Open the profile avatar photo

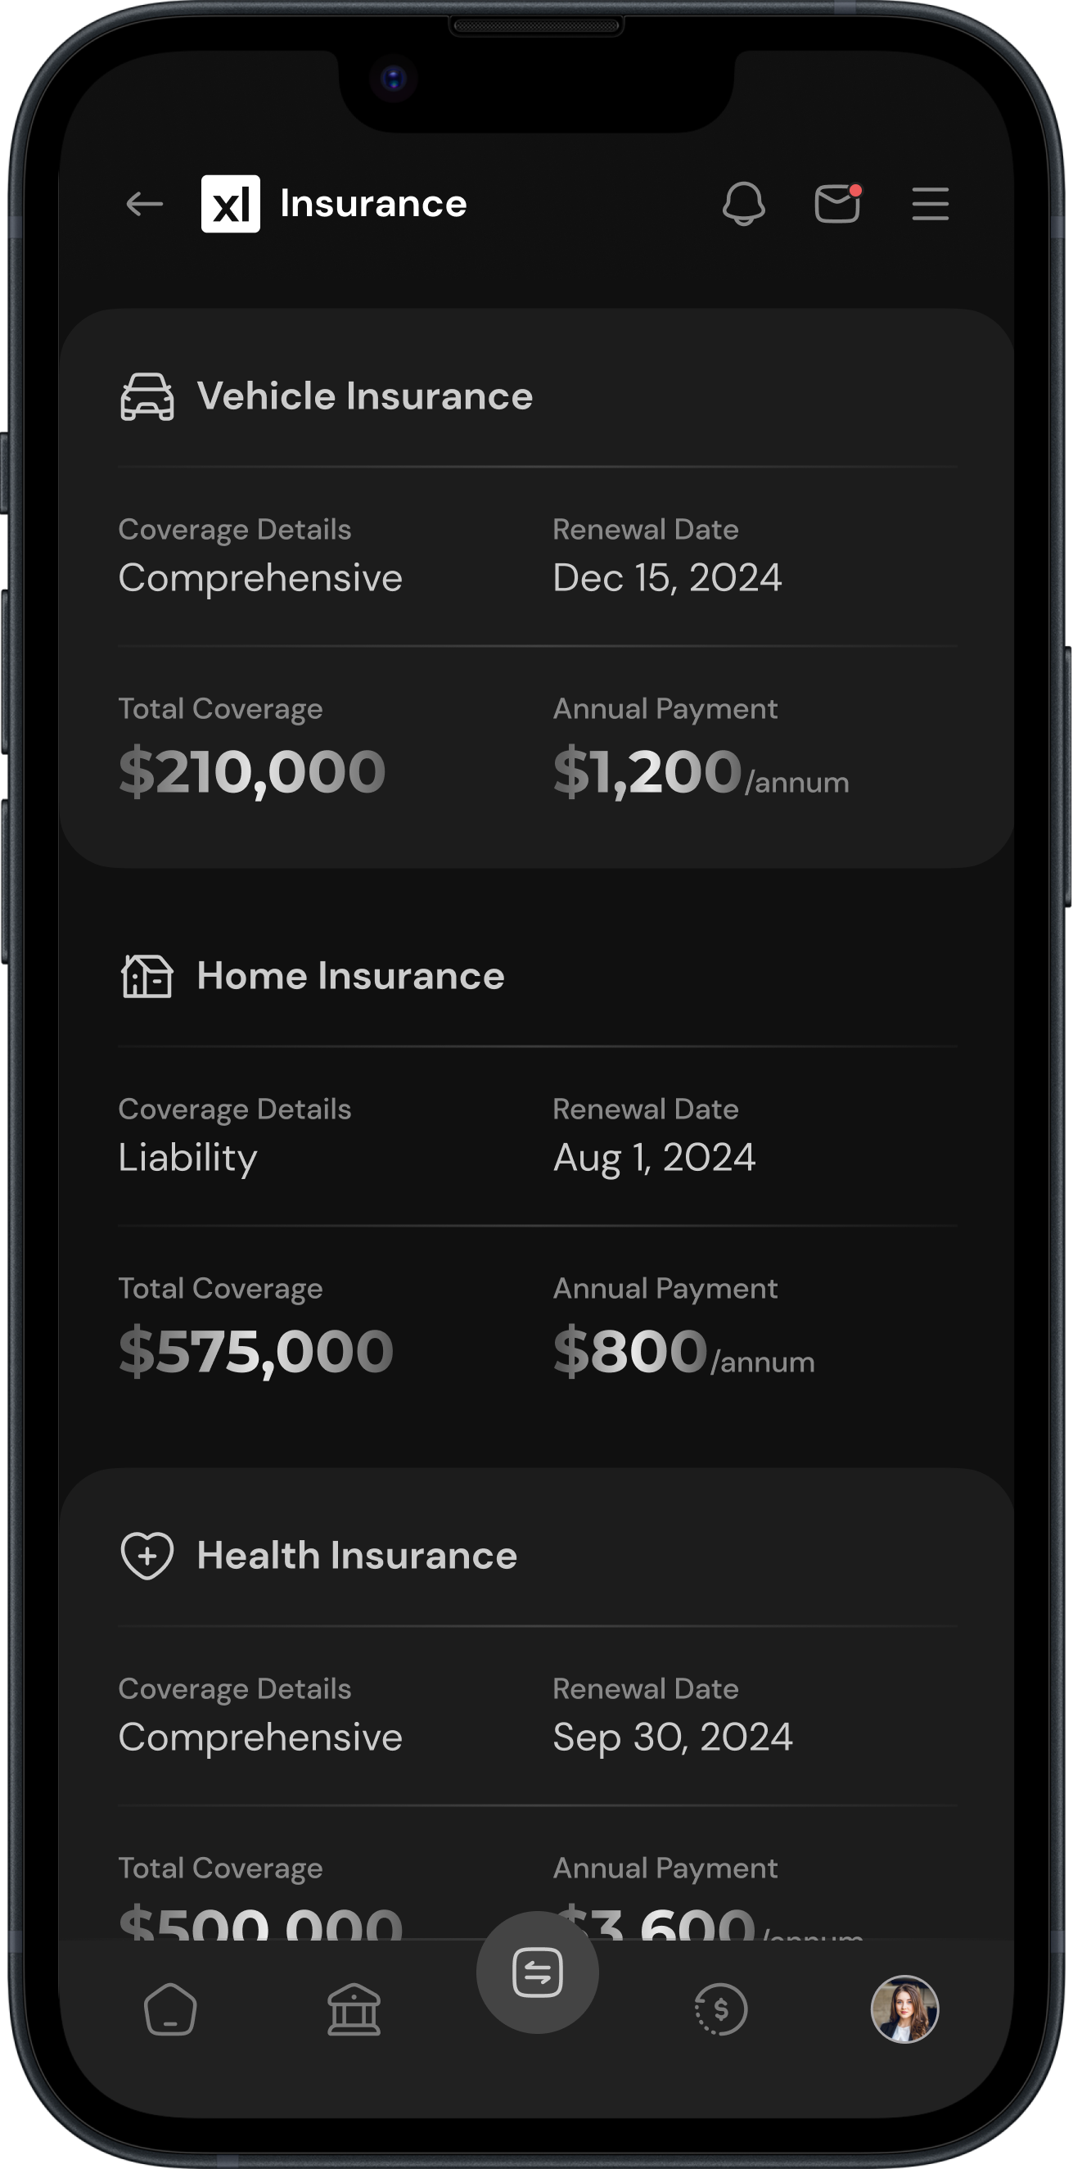904,2009
